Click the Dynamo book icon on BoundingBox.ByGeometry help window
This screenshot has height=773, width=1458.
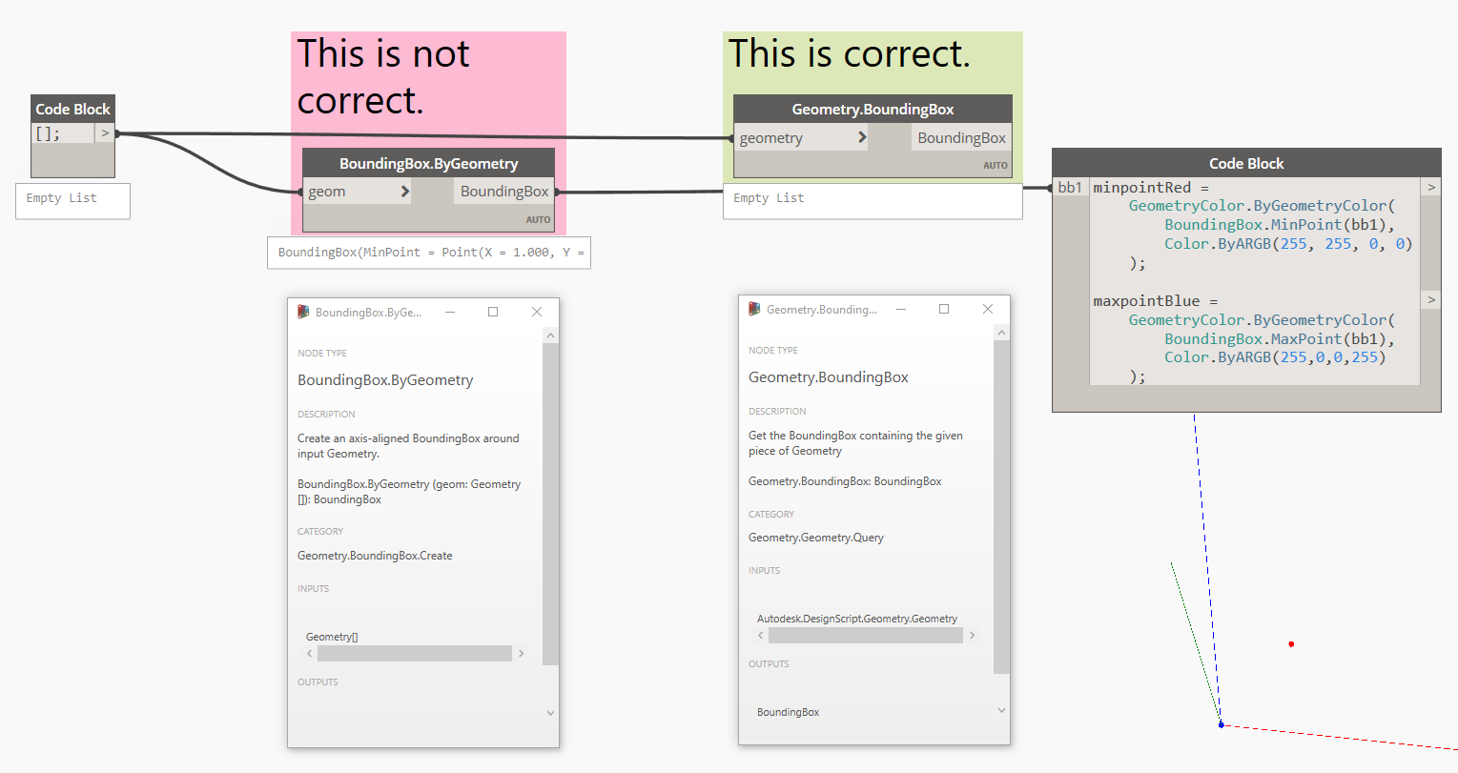[303, 311]
